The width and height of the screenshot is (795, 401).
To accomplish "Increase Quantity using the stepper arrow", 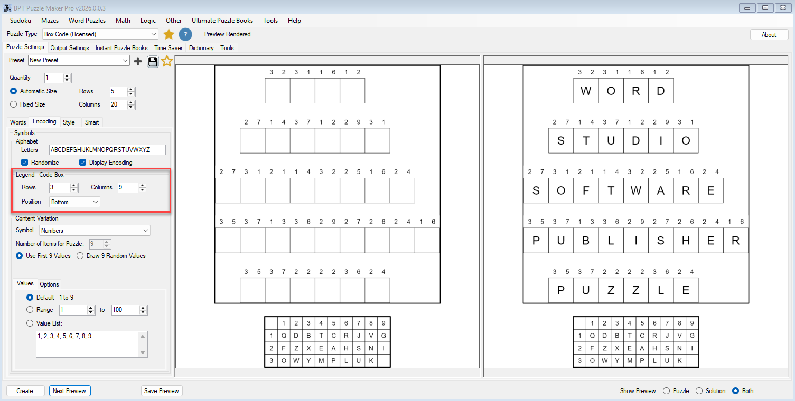I will [x=67, y=75].
